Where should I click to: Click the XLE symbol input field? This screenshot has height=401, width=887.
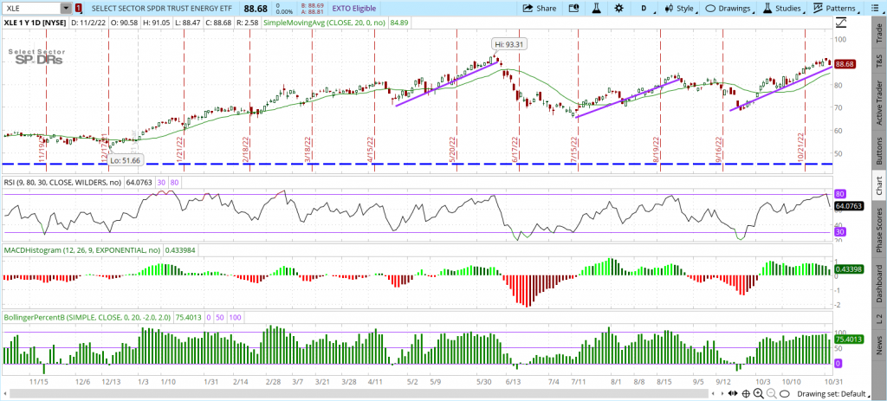(31, 9)
